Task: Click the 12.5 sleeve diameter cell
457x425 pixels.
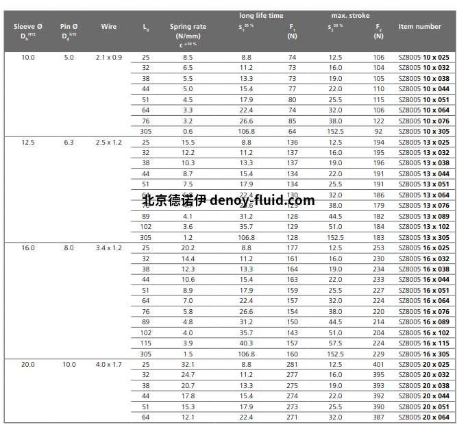Action: [x=27, y=142]
